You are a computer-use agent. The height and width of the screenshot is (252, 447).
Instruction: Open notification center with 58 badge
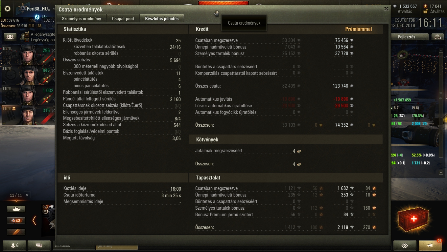430,245
